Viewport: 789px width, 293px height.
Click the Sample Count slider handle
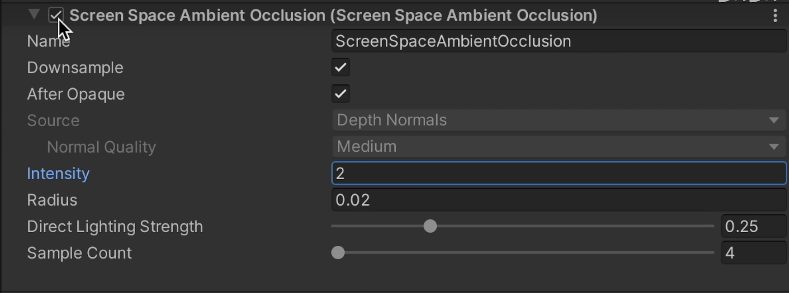tap(338, 253)
